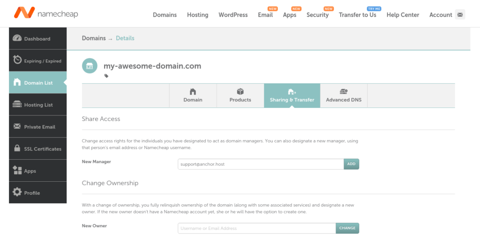
Task: Open Domain List in sidebar
Action: [37, 82]
